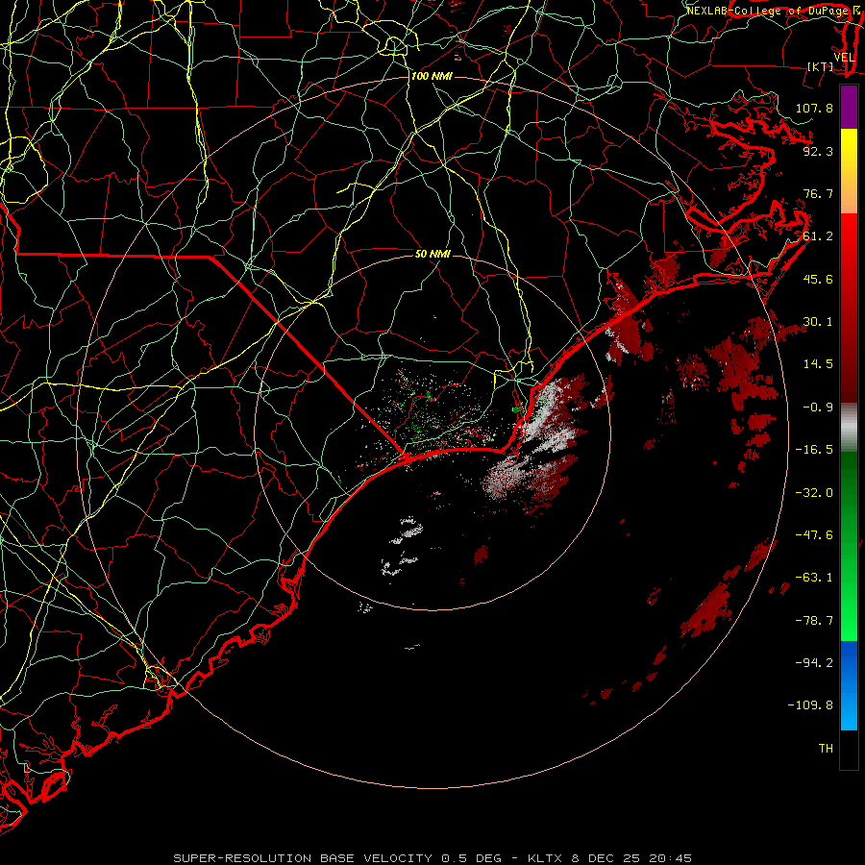Viewport: 865px width, 865px height.
Task: Click the 107.8 legend value
Action: click(x=814, y=108)
